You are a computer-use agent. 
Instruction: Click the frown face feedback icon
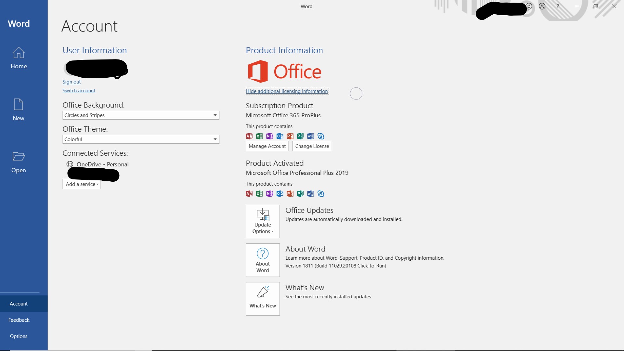(x=542, y=6)
